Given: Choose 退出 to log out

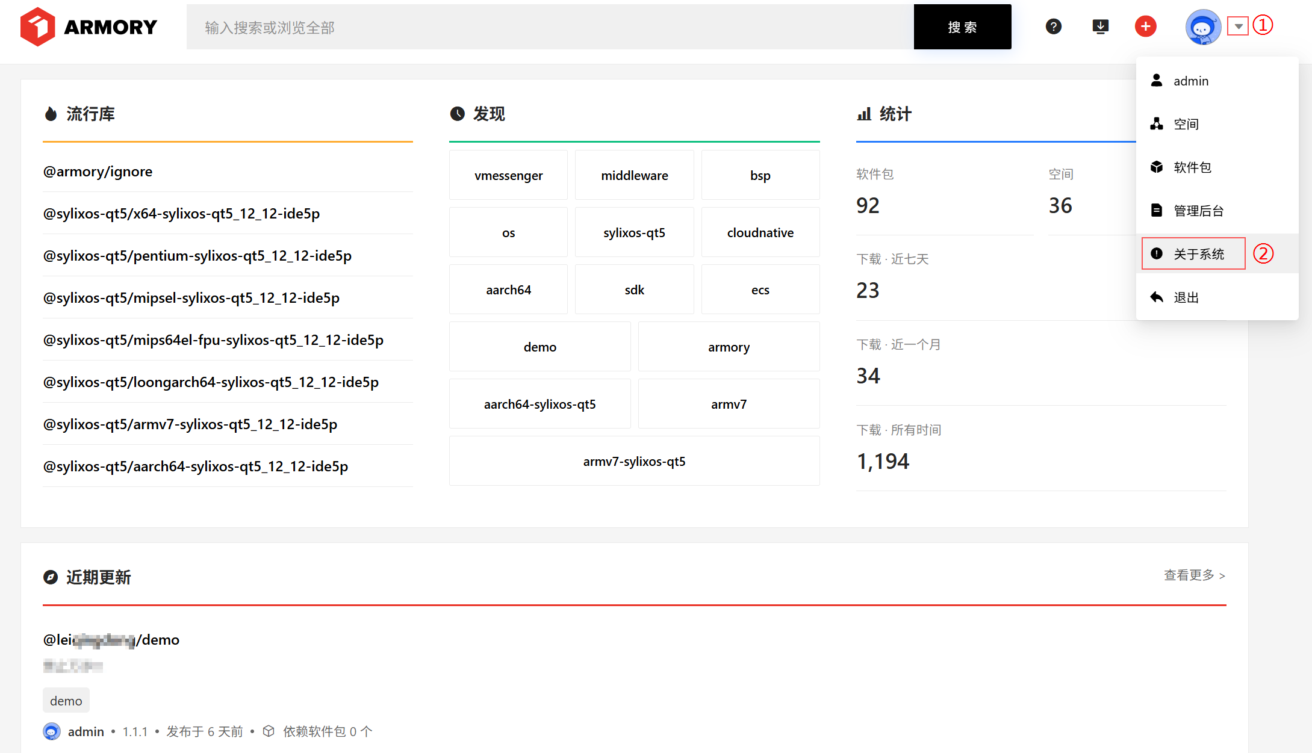Looking at the screenshot, I should 1186,297.
